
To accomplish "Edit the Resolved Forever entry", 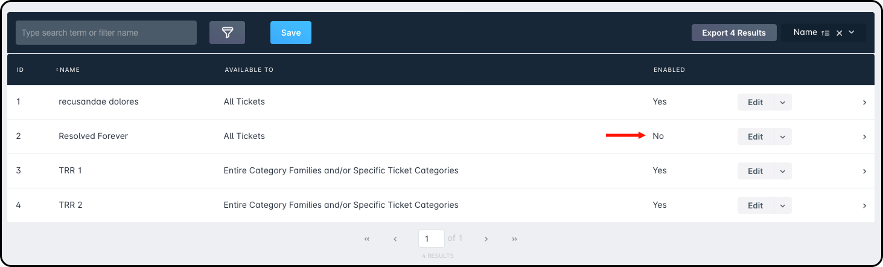I will (x=755, y=137).
